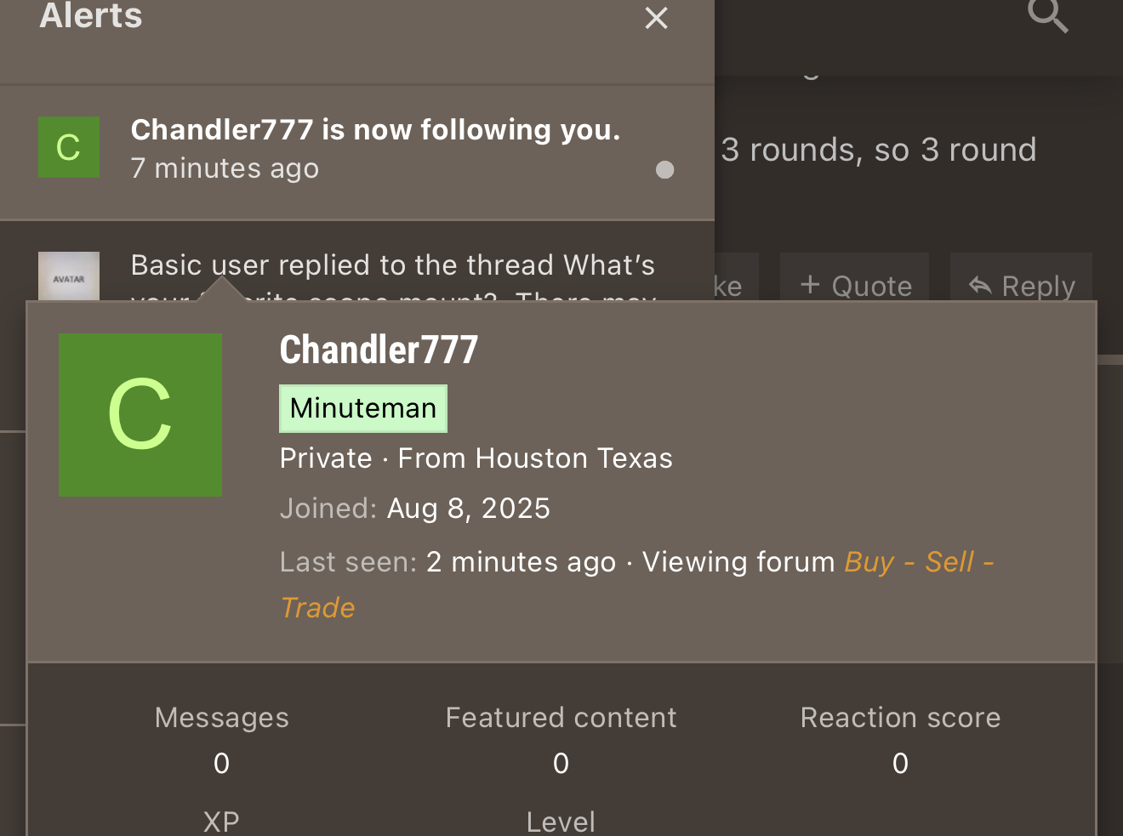Toggle the unread dot on Chandler777 alert
Screen dimensions: 1123x836
click(665, 170)
